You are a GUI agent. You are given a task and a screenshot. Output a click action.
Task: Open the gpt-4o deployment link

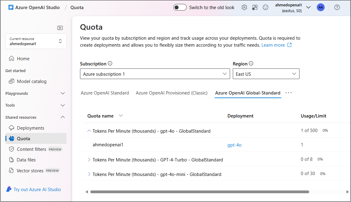point(234,145)
